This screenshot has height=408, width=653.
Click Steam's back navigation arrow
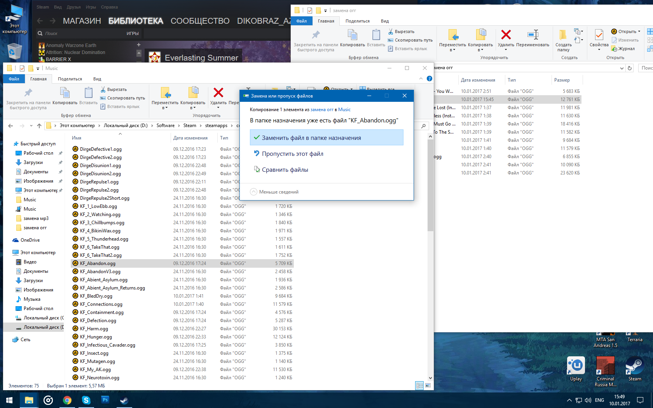pos(40,21)
